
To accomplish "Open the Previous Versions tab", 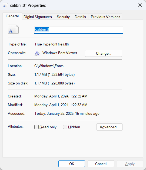I will (105, 17).
